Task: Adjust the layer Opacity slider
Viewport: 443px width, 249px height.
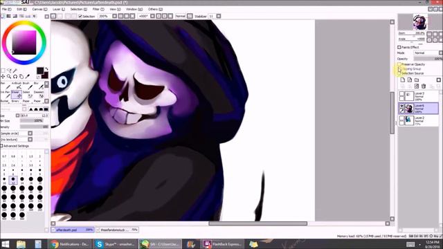Action: [x=428, y=59]
